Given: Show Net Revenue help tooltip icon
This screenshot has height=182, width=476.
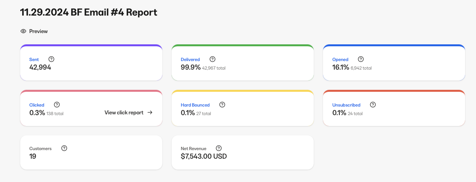Looking at the screenshot, I should click(x=219, y=148).
